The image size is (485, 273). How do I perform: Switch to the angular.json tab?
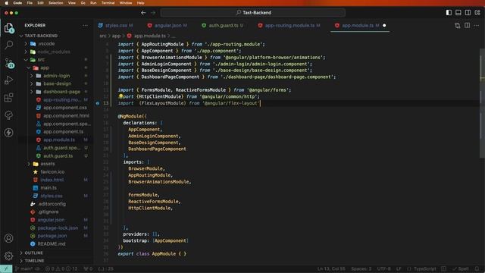pos(168,25)
